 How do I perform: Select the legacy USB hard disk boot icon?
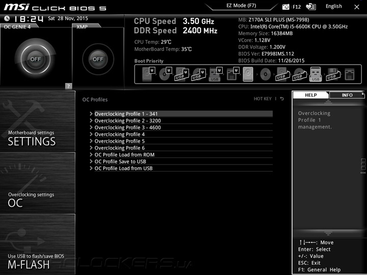click(x=283, y=74)
